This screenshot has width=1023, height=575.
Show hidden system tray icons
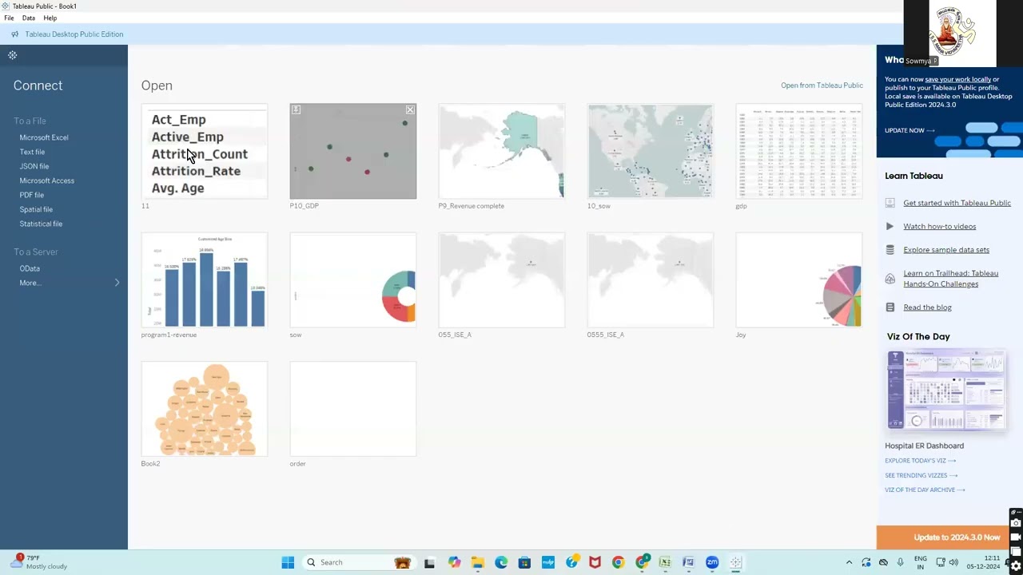pos(849,562)
